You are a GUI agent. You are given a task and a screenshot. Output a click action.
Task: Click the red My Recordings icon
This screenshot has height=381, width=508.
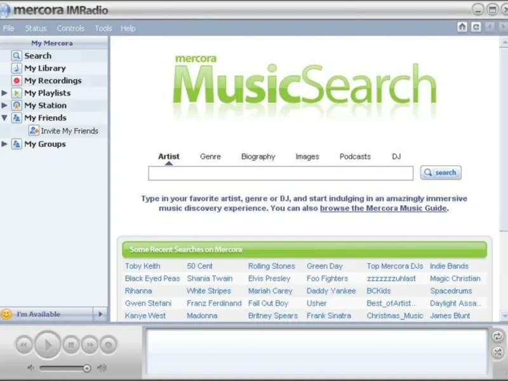[17, 81]
